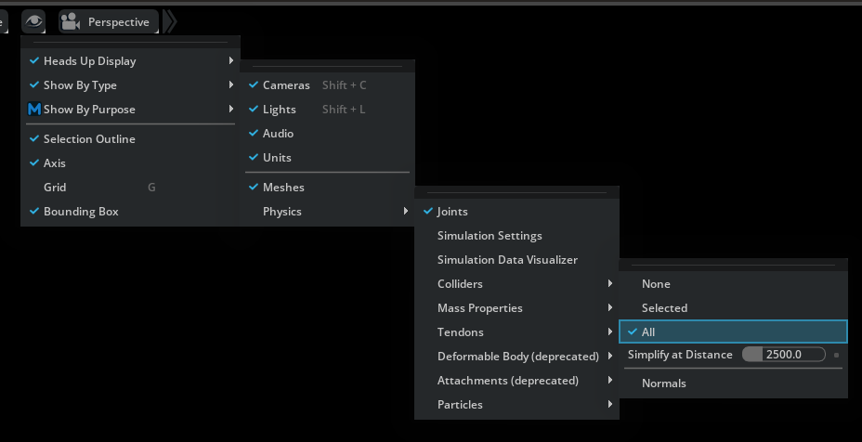
Task: Toggle the Joints physics visibility
Action: pos(452,212)
